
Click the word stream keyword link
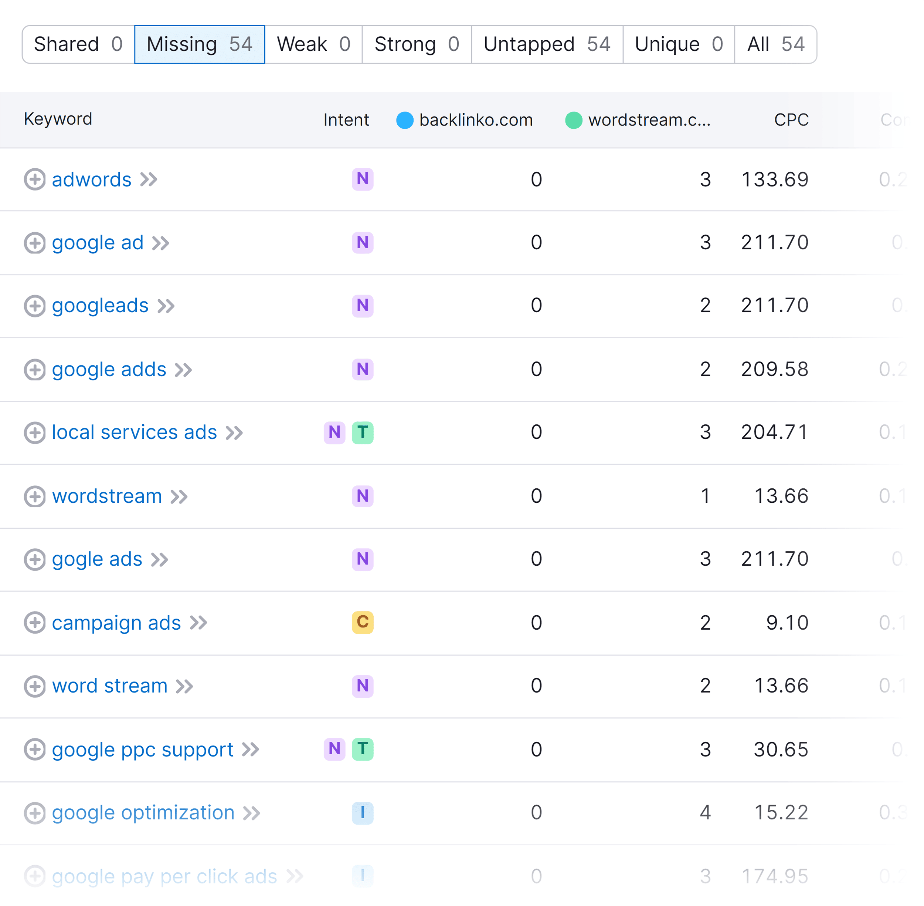[x=109, y=686]
